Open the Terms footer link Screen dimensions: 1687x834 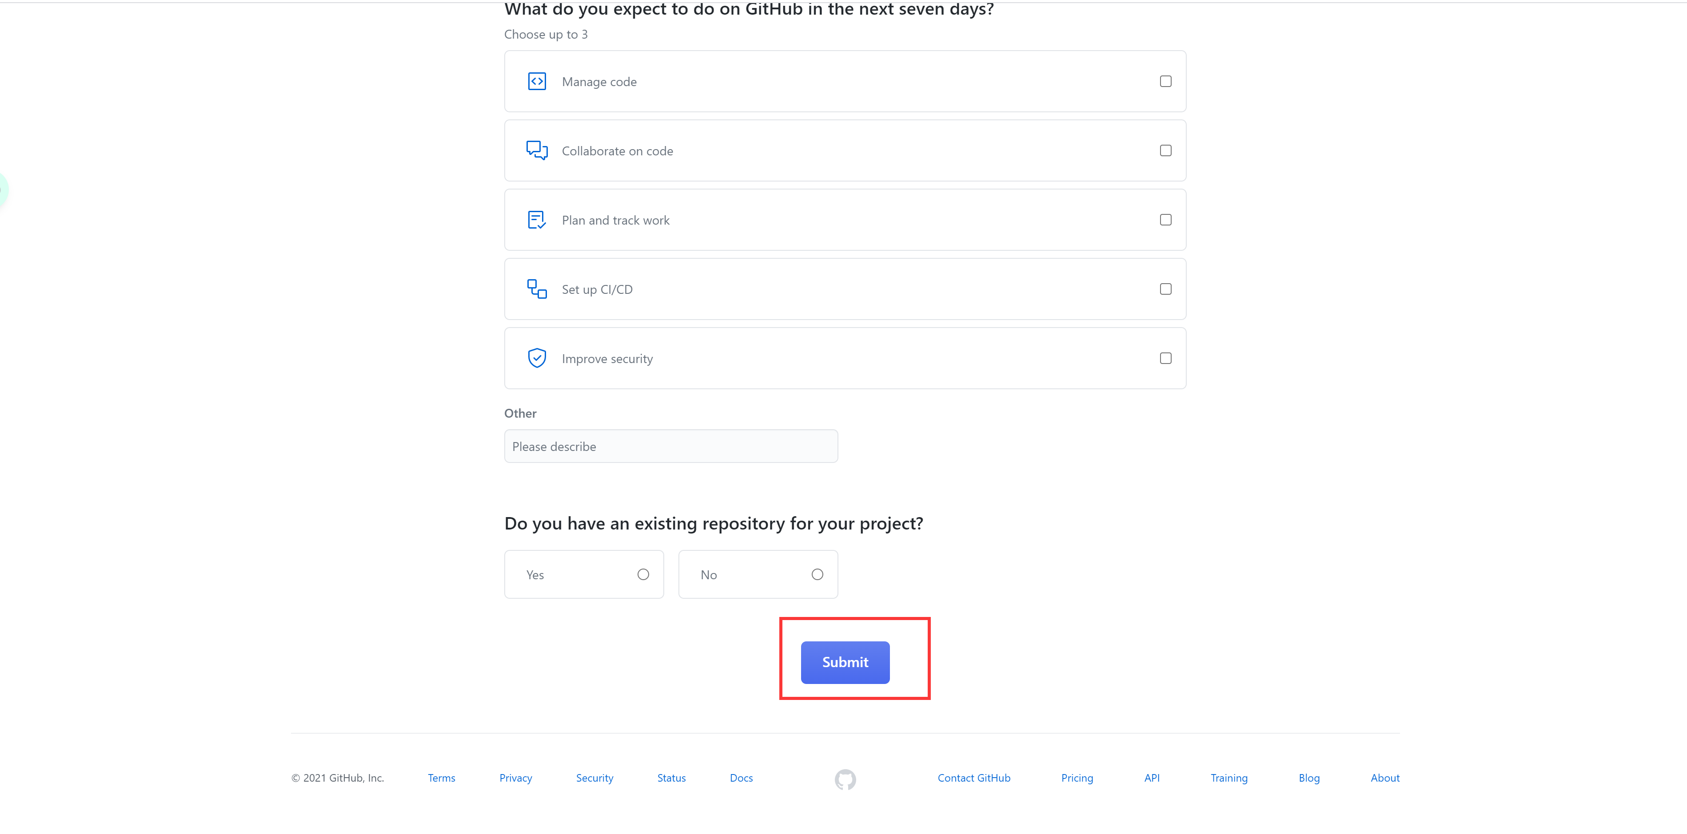[x=441, y=778]
